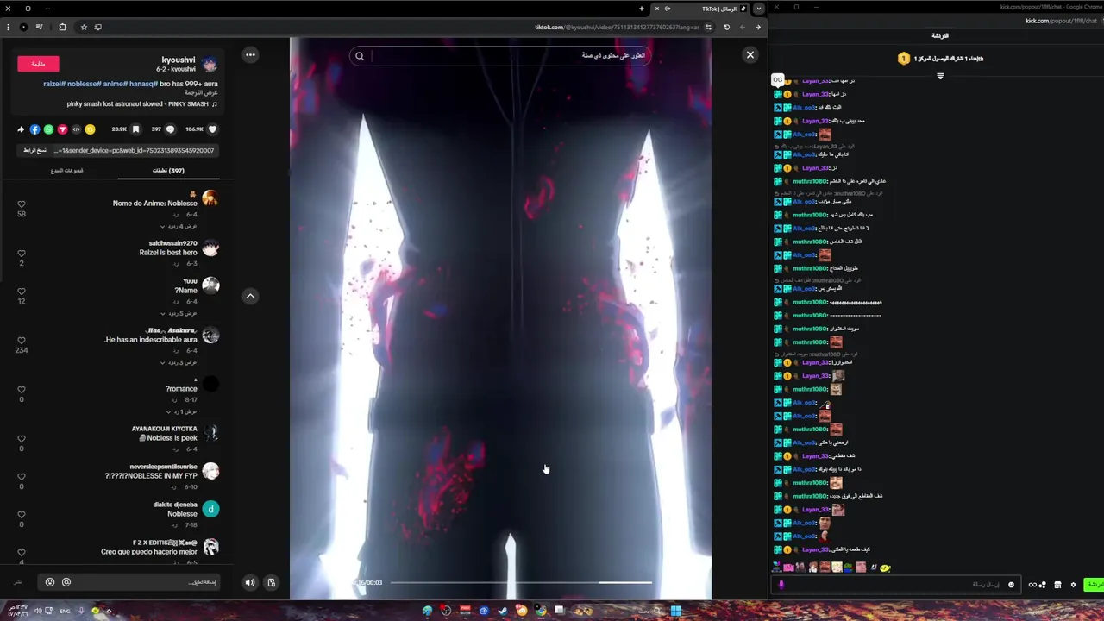Image resolution: width=1104 pixels, height=621 pixels.
Task: Like the '?Name' comment by Yuuu
Action: (22, 292)
